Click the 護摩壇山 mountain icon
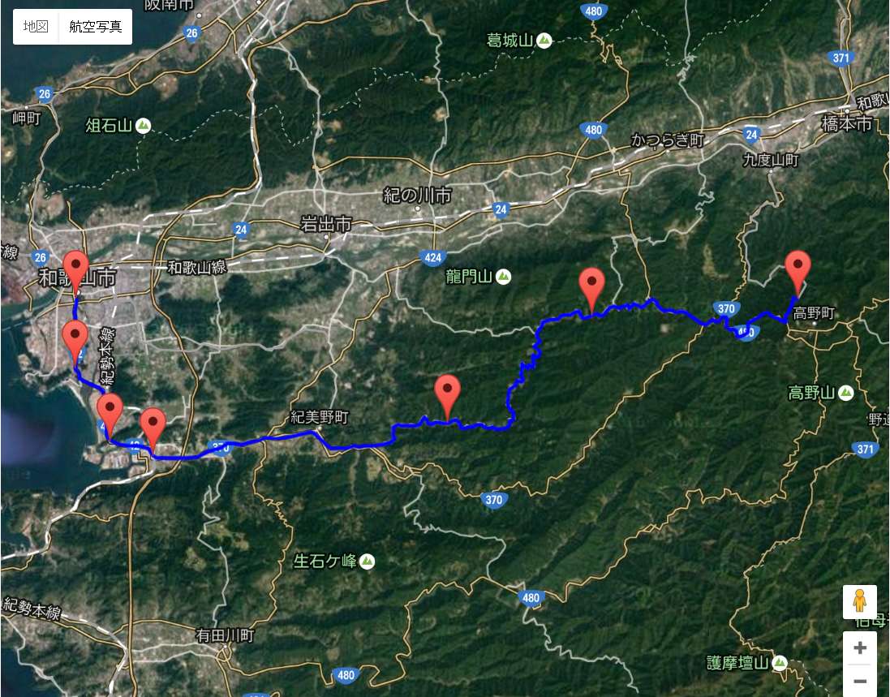Viewport: 890px width, 697px height. pyautogui.click(x=780, y=662)
